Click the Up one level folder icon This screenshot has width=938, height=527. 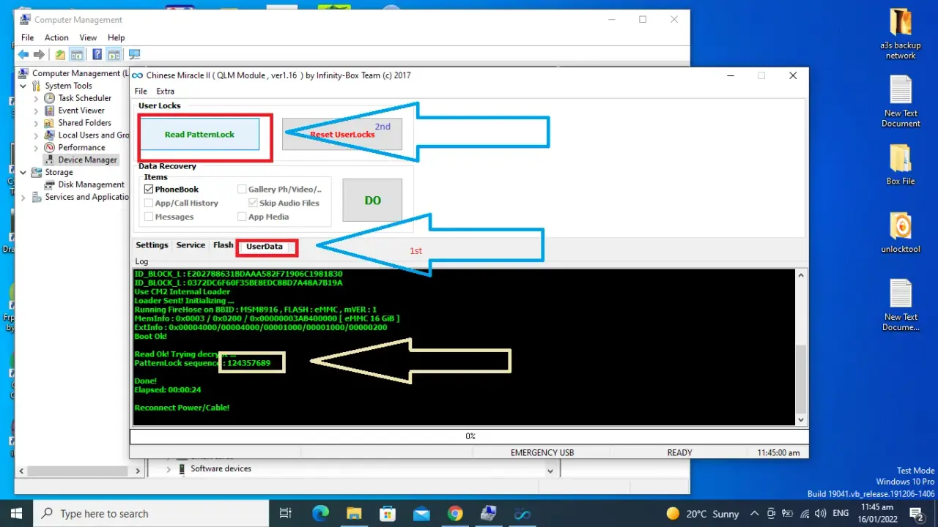point(60,55)
